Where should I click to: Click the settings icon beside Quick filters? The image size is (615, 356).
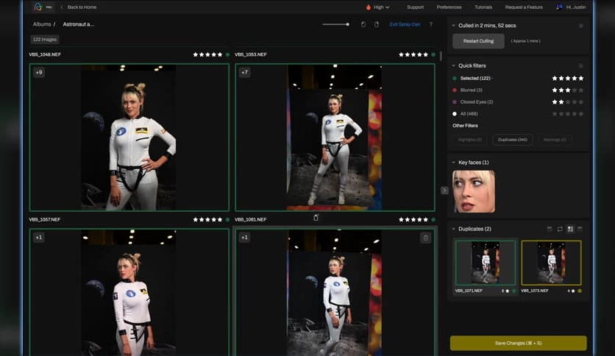tap(580, 65)
